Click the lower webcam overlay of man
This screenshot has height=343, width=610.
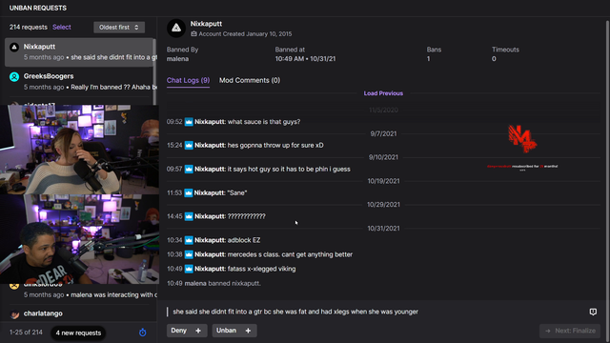point(79,239)
